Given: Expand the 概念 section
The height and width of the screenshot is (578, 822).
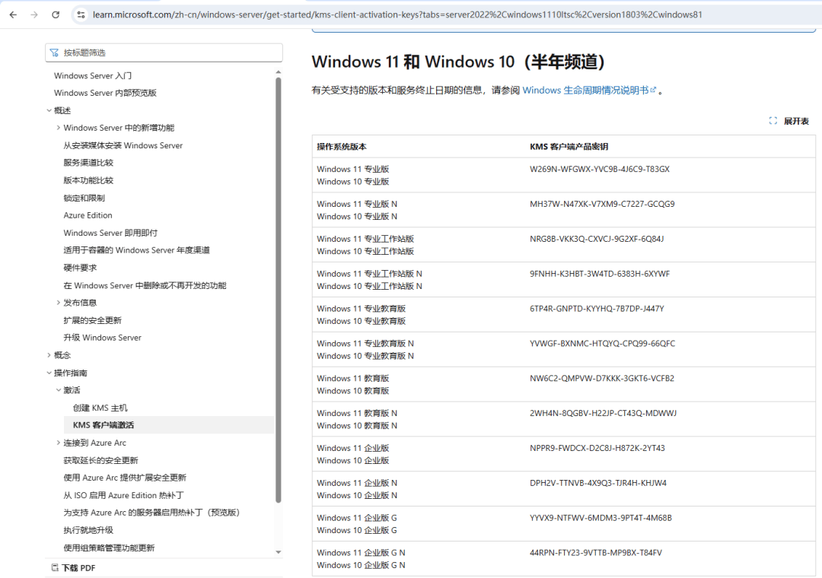Looking at the screenshot, I should point(49,354).
